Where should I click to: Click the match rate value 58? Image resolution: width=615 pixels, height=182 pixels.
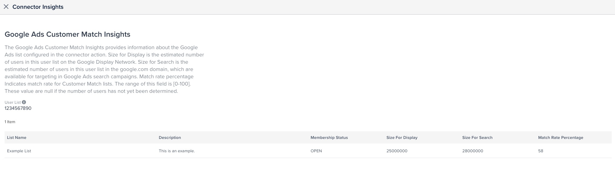pos(541,151)
